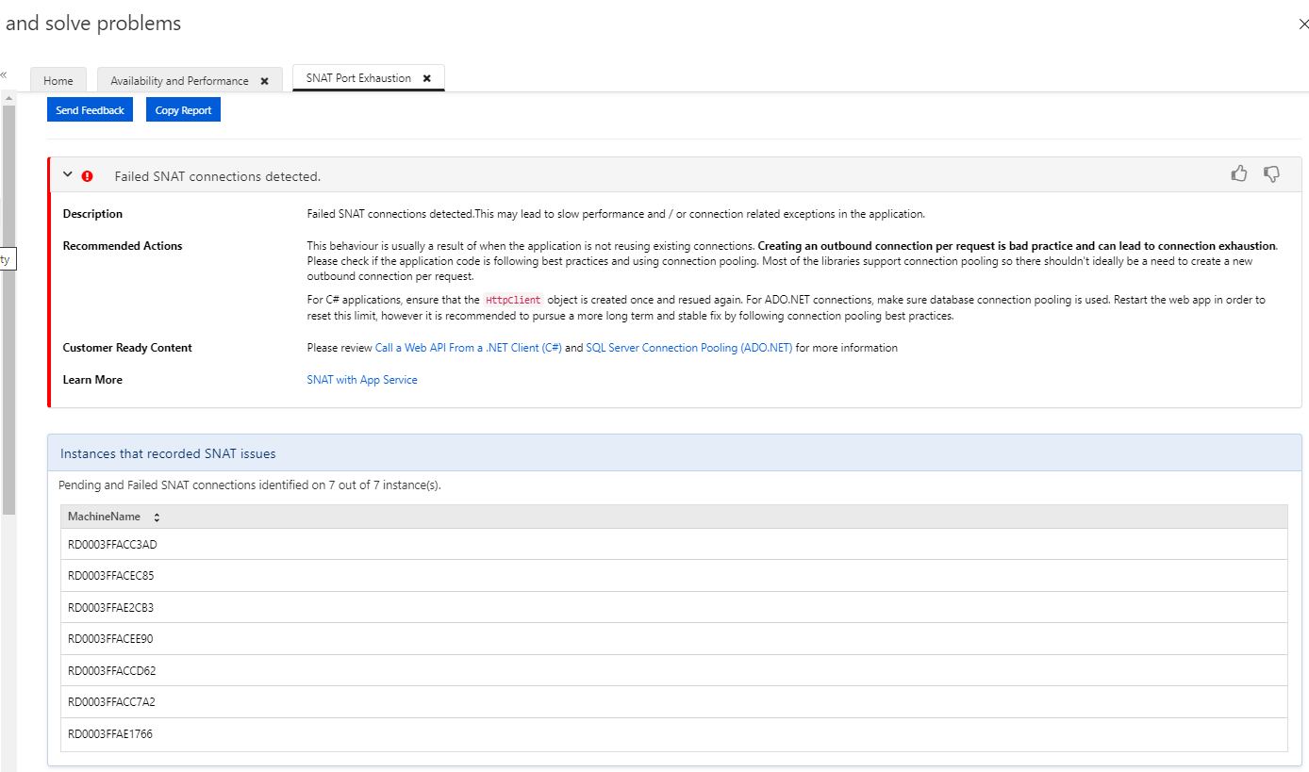Screen dimensions: 1309x772
Task: Click the close X at top right
Action: point(1303,25)
